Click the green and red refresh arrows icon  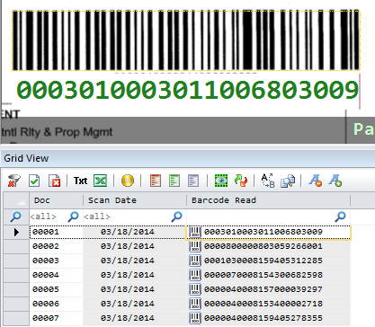tap(241, 181)
